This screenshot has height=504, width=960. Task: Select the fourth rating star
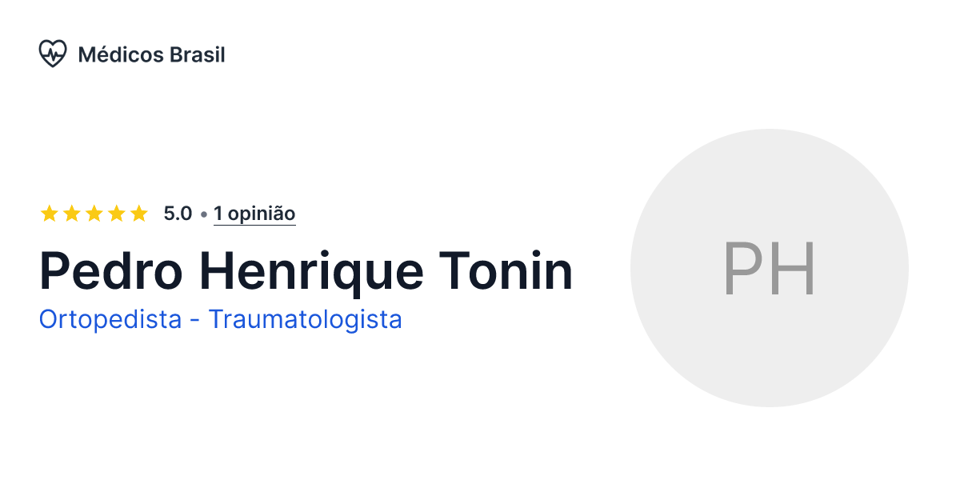[117, 213]
